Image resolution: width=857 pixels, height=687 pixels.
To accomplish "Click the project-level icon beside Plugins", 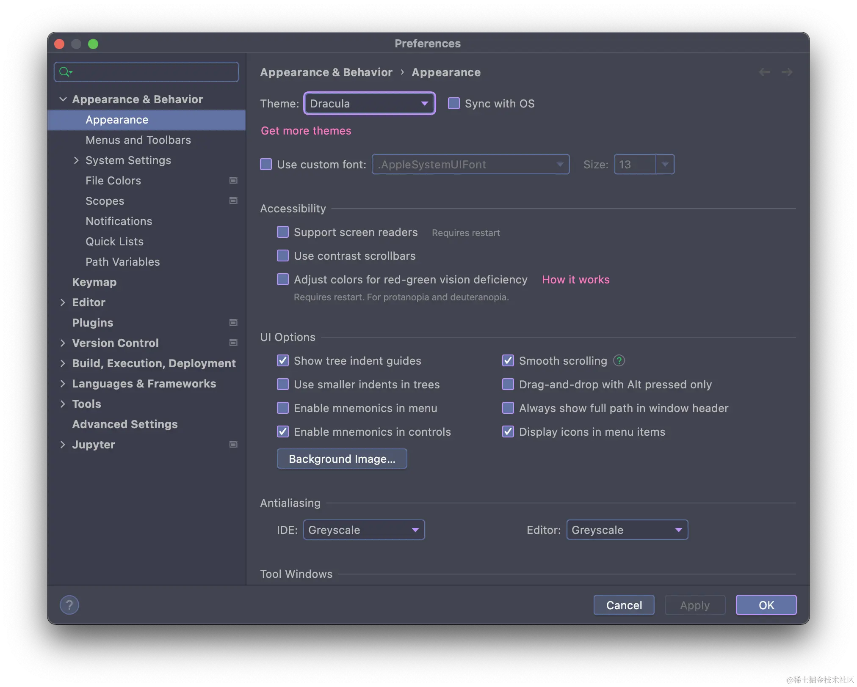I will 233,323.
